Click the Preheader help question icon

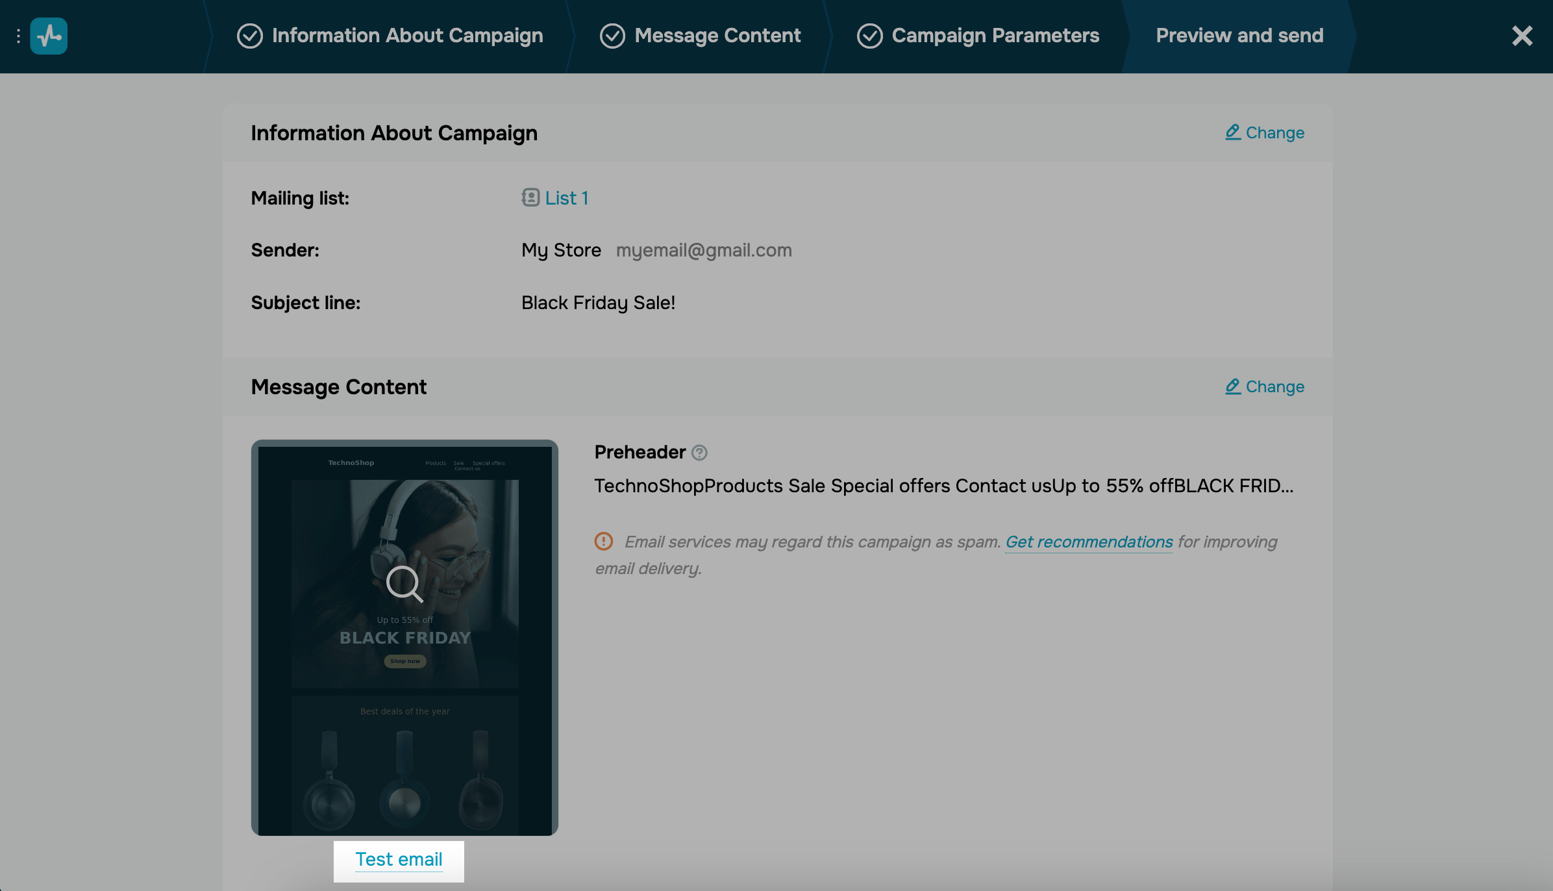coord(699,453)
